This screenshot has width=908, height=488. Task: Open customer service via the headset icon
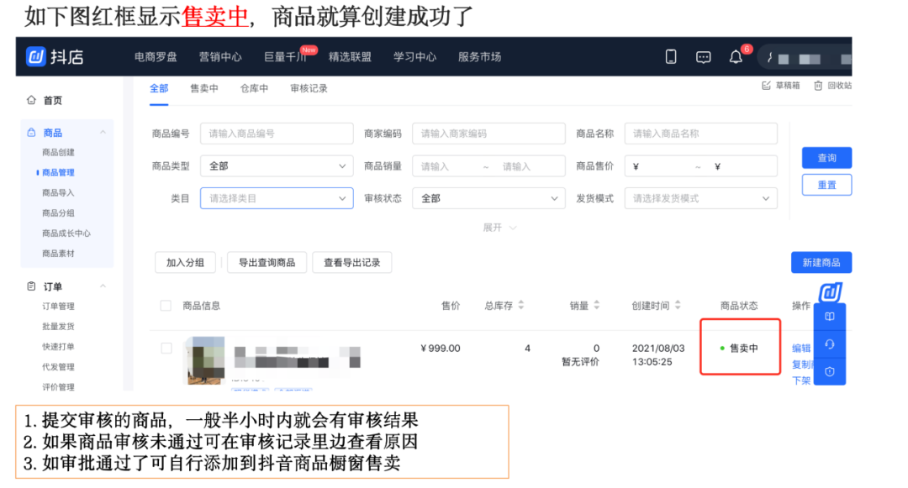pyautogui.click(x=831, y=345)
